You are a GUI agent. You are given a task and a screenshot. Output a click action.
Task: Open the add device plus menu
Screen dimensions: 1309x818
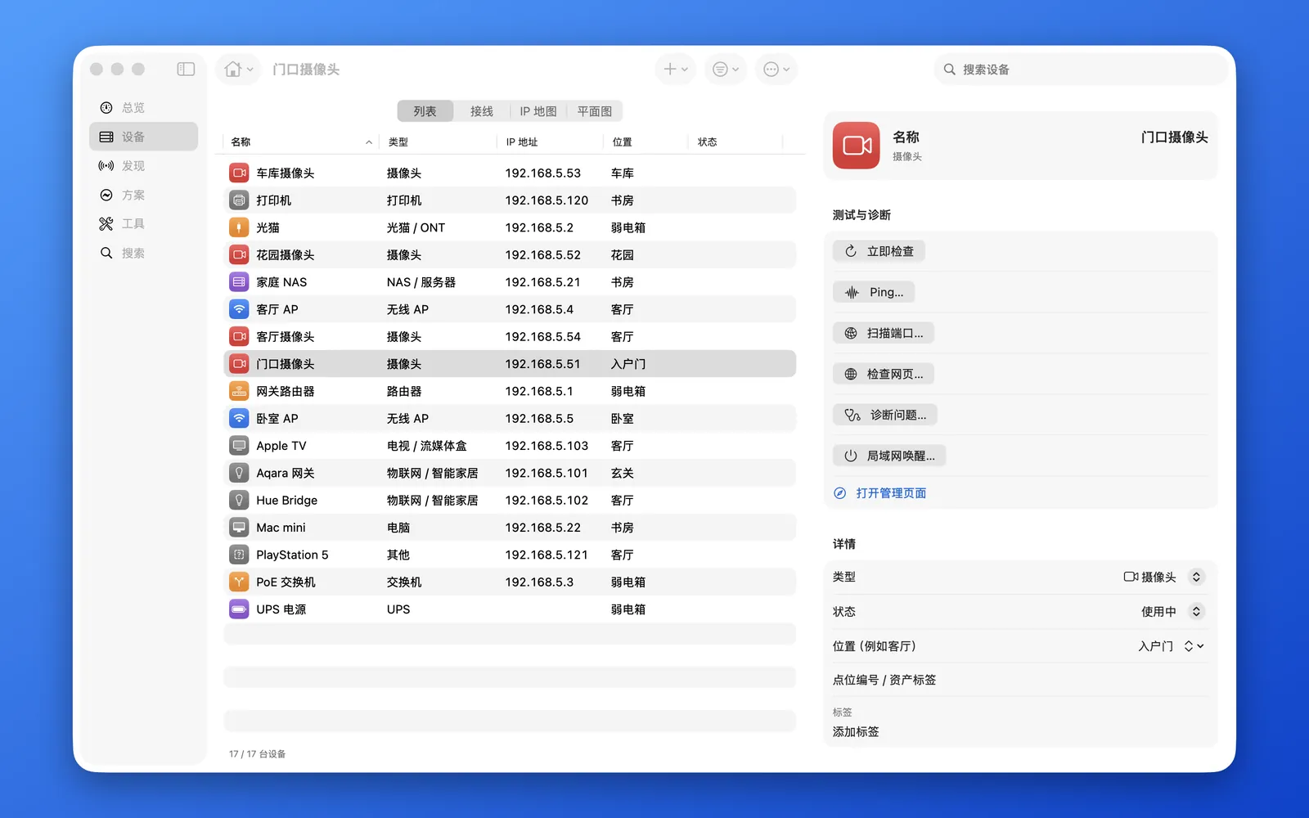click(676, 70)
